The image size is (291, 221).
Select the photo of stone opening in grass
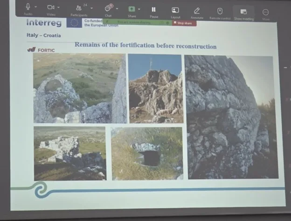pyautogui.click(x=147, y=154)
